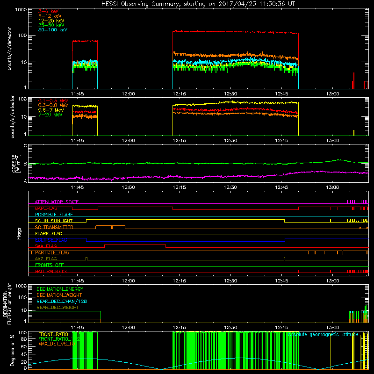This screenshot has width=374, height=374.
Task: Click the AA7_FLAG label
Action: 46,259
